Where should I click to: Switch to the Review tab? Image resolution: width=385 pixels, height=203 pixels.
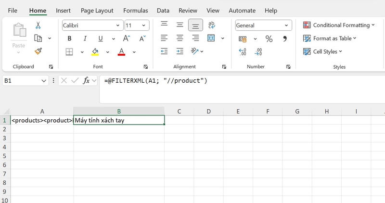click(x=188, y=11)
